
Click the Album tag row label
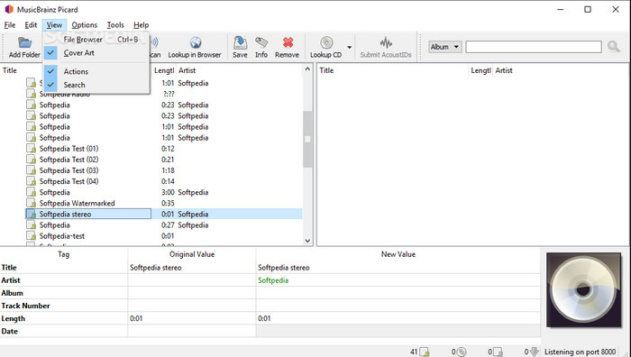point(12,293)
